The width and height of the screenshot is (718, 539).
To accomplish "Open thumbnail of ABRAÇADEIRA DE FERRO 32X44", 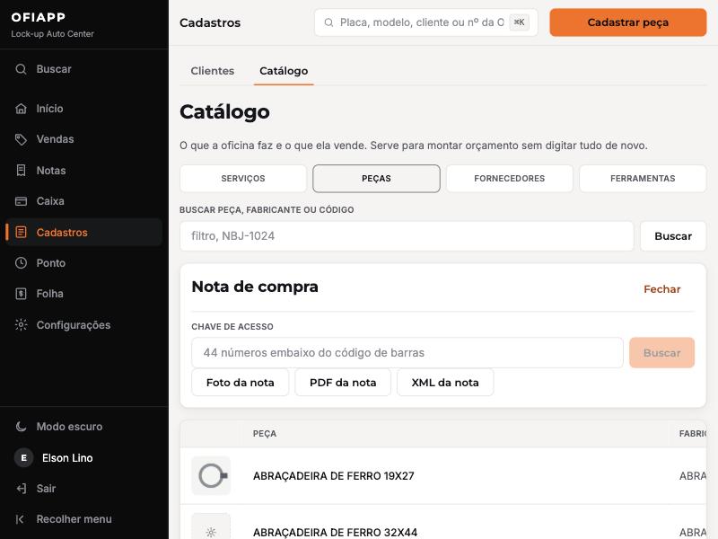I will pos(211,526).
